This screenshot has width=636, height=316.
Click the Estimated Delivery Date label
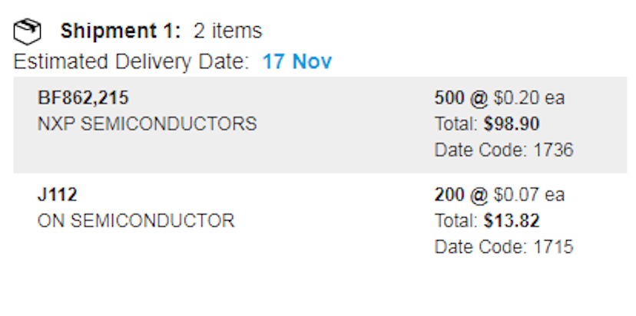click(x=131, y=62)
